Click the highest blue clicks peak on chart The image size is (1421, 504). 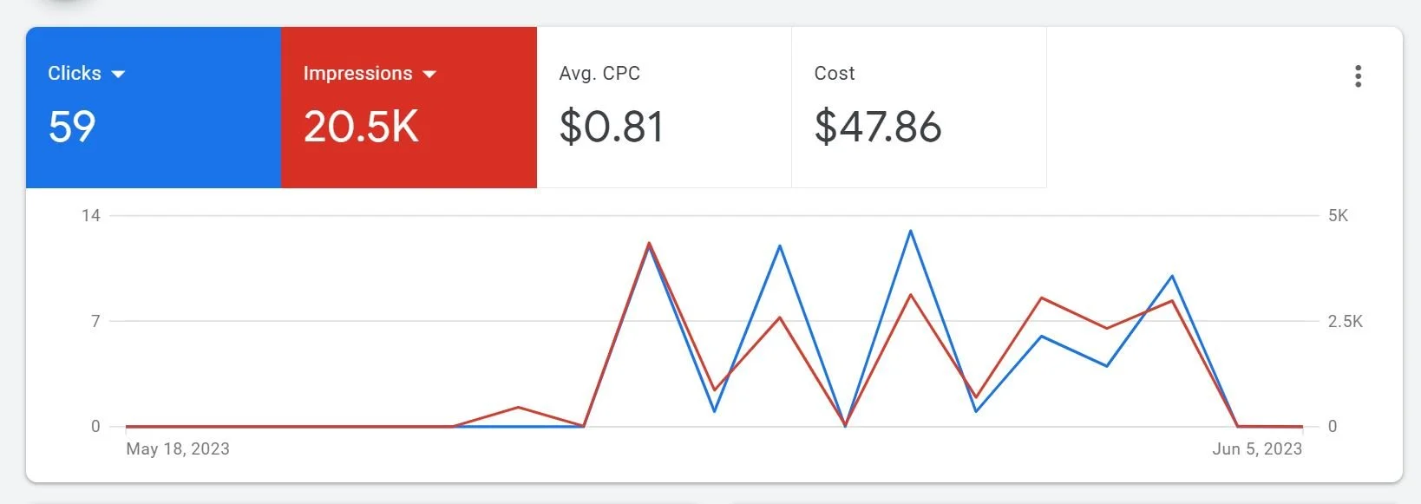[910, 231]
